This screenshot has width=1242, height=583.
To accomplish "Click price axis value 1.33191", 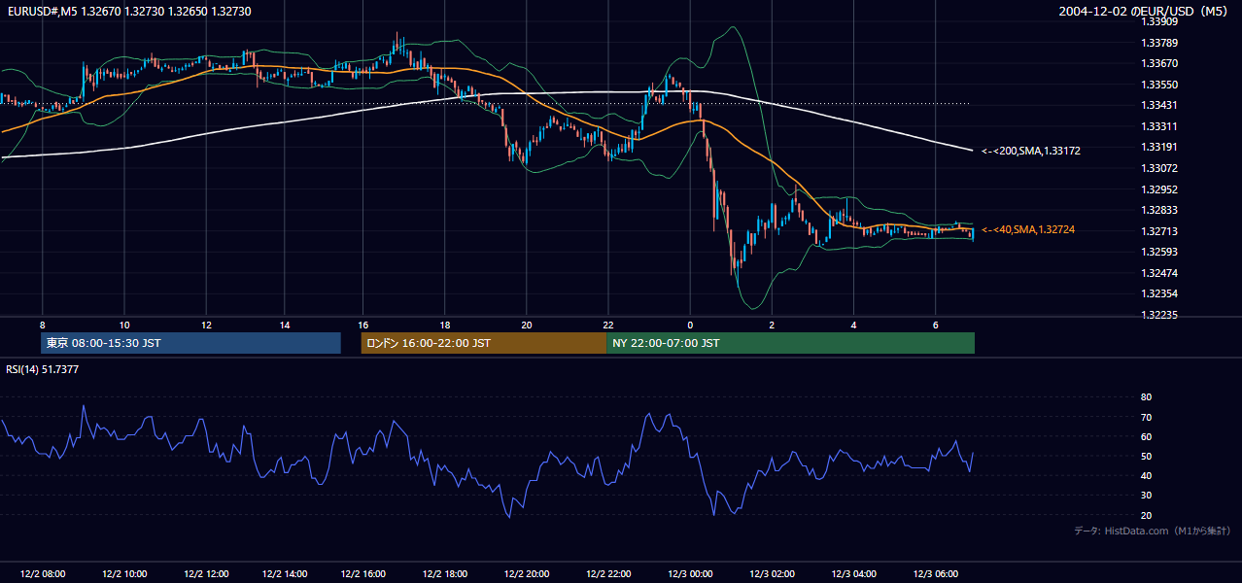I will click(x=1159, y=147).
